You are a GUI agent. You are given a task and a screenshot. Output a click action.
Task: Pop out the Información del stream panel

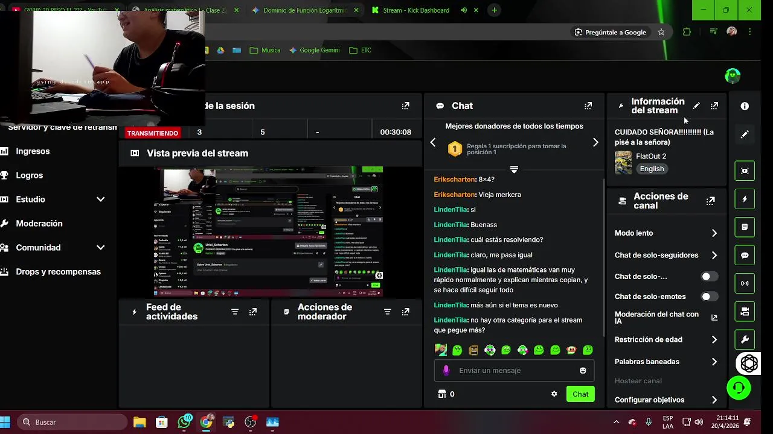pyautogui.click(x=714, y=106)
